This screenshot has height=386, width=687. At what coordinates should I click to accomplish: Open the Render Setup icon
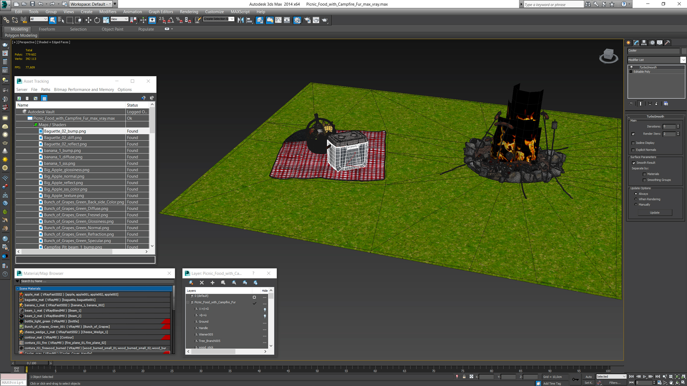[x=307, y=20]
